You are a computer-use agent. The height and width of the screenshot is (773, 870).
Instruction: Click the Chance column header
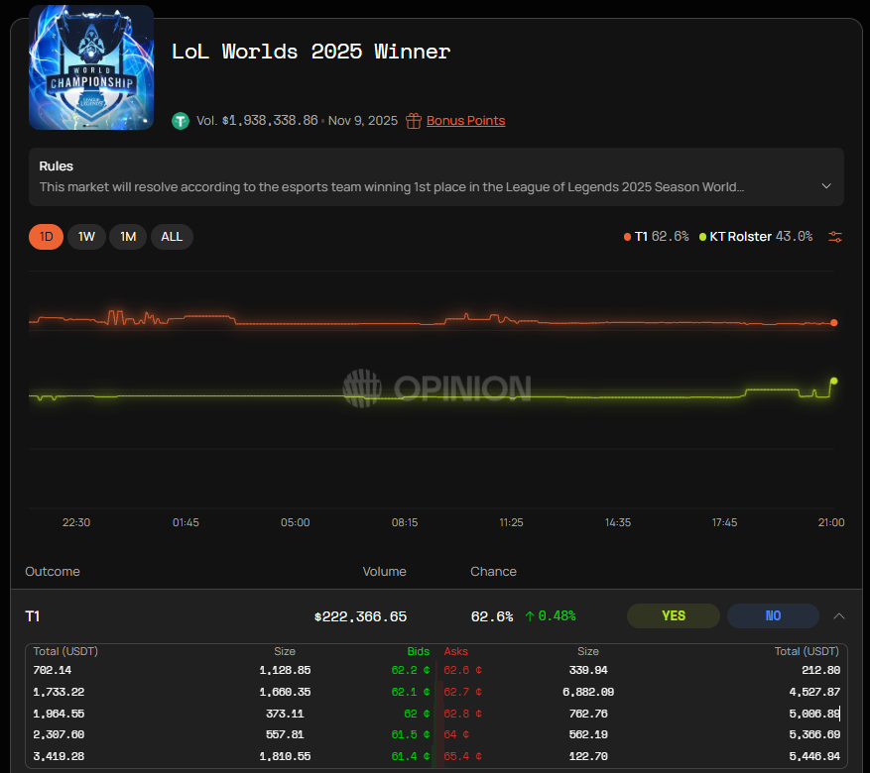pyautogui.click(x=493, y=571)
